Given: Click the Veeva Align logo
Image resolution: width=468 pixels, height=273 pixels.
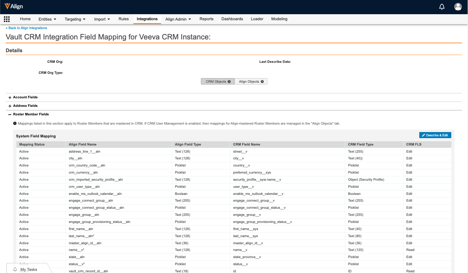Looking at the screenshot, I should pyautogui.click(x=14, y=7).
